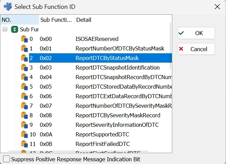Click the 0x06 sub function value
226x164 pixels.
(x=46, y=96)
